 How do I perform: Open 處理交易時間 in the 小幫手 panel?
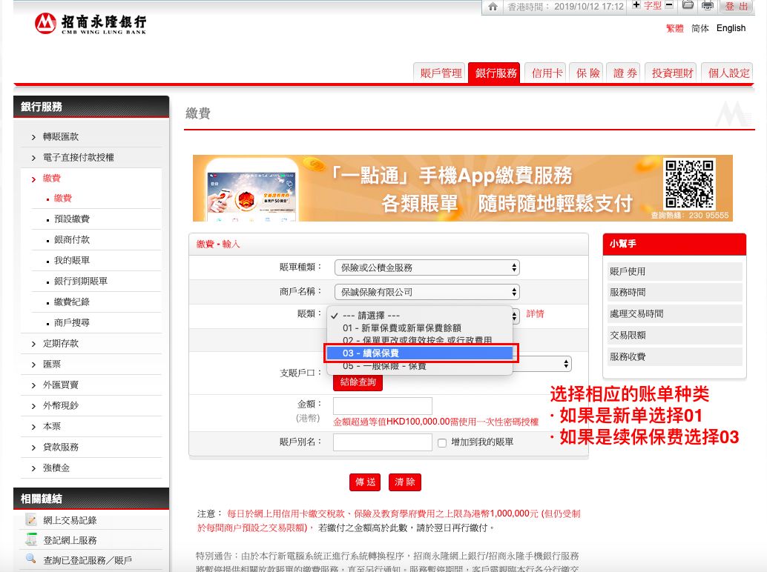coord(674,314)
